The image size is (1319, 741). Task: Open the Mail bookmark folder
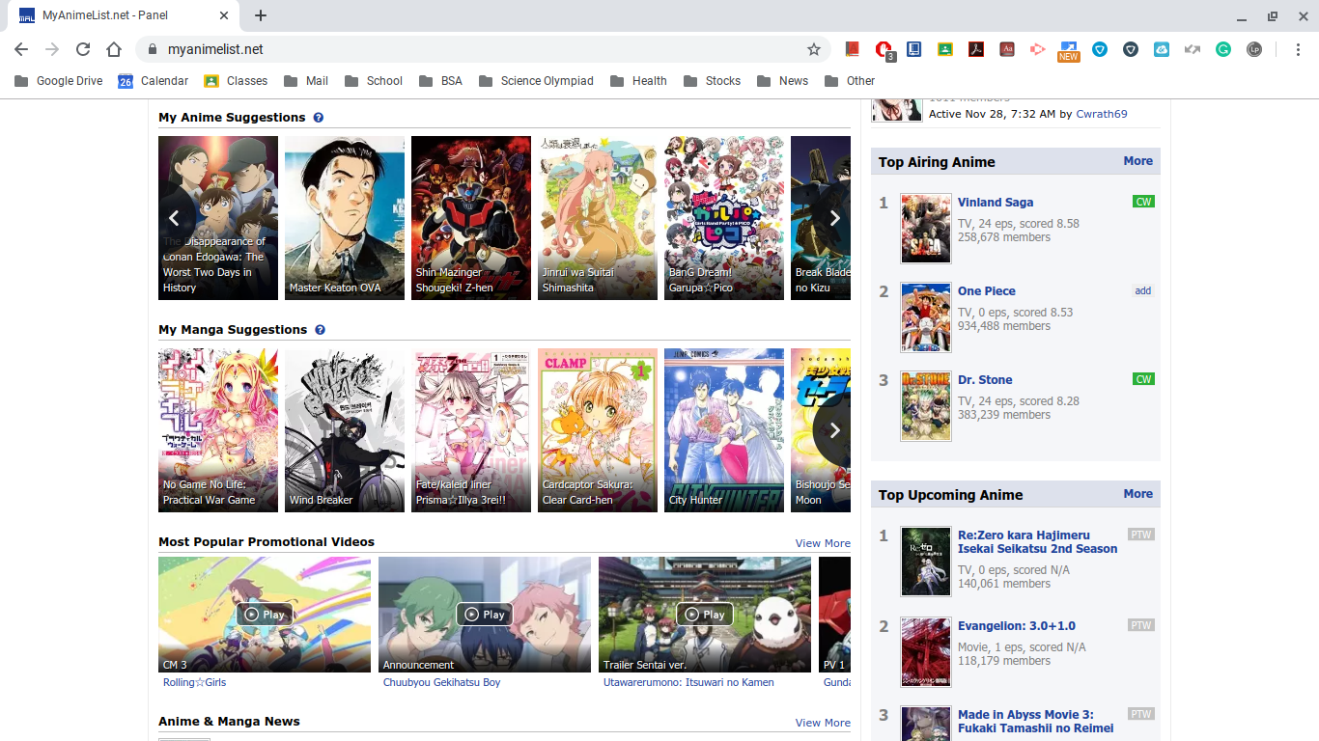tap(305, 81)
